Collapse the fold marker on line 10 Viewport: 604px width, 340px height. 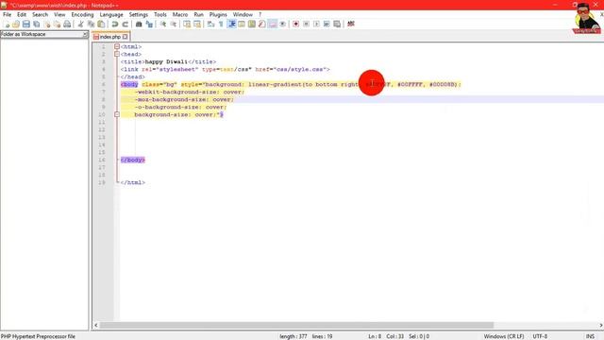117,114
